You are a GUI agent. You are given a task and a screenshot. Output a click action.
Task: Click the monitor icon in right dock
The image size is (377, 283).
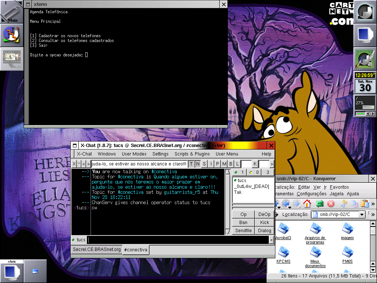365,35
